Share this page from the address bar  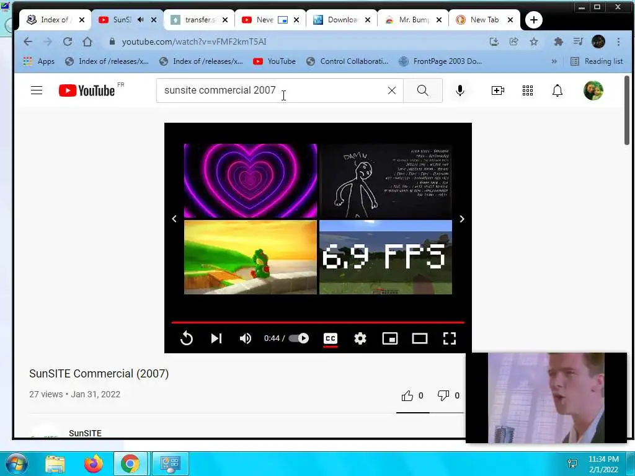point(514,42)
